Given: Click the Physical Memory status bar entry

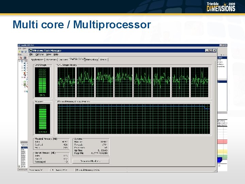Looking at the screenshot, I should click(x=88, y=170).
